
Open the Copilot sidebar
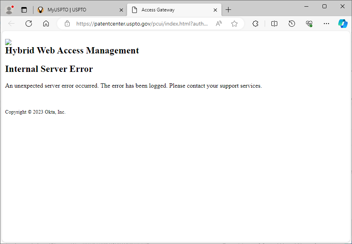coord(343,24)
